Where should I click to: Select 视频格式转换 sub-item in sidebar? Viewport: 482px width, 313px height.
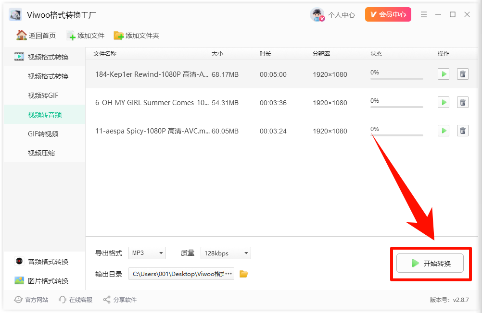(45, 76)
